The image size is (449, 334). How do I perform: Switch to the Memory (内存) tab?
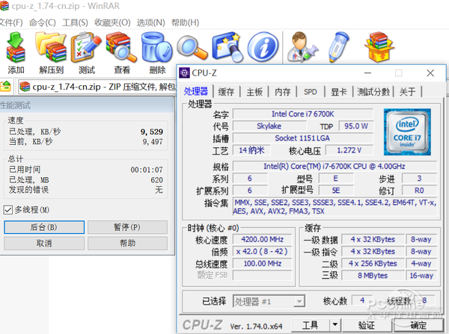tap(283, 92)
